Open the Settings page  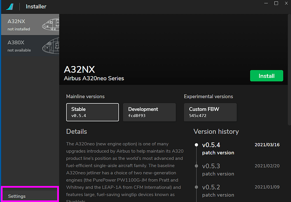30,196
